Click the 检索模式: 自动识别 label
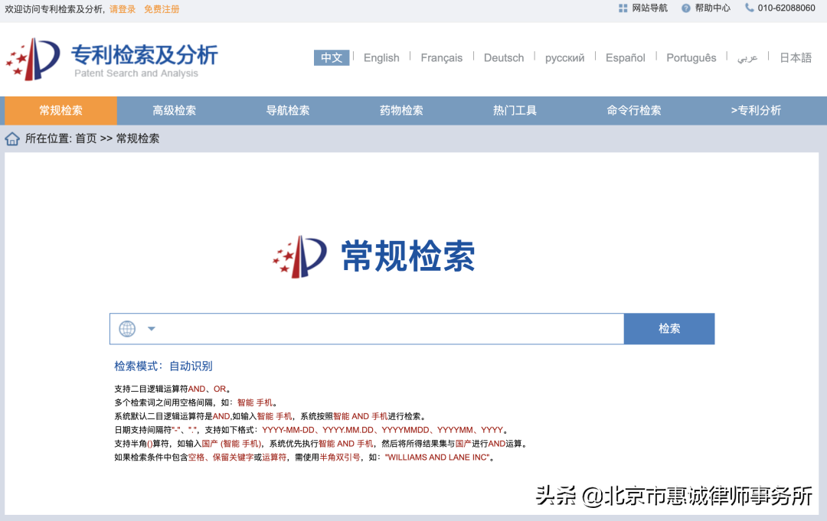The width and height of the screenshot is (827, 521). (164, 366)
